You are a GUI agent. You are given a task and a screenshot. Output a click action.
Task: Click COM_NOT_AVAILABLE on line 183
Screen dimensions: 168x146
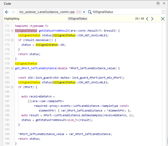tap(92, 82)
